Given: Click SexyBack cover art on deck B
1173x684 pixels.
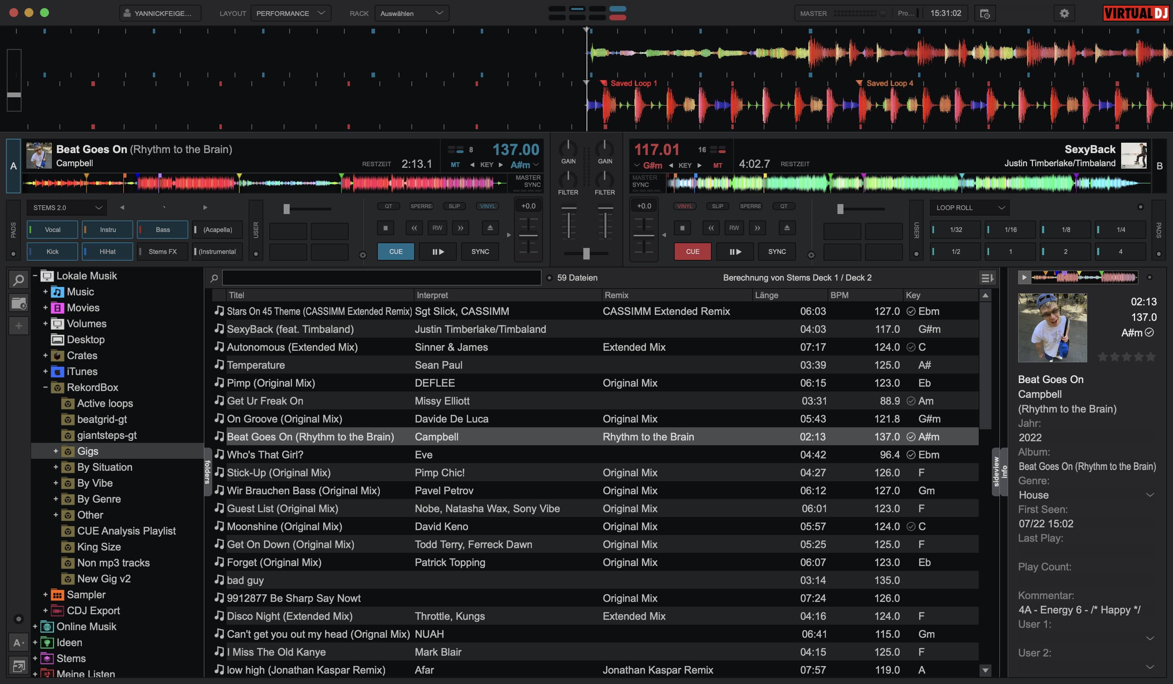Looking at the screenshot, I should click(1134, 155).
